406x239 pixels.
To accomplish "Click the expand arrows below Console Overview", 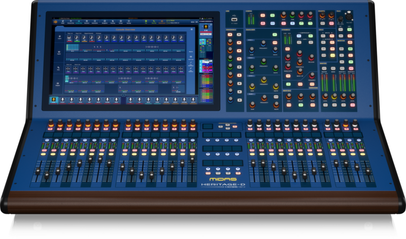I will [123, 95].
